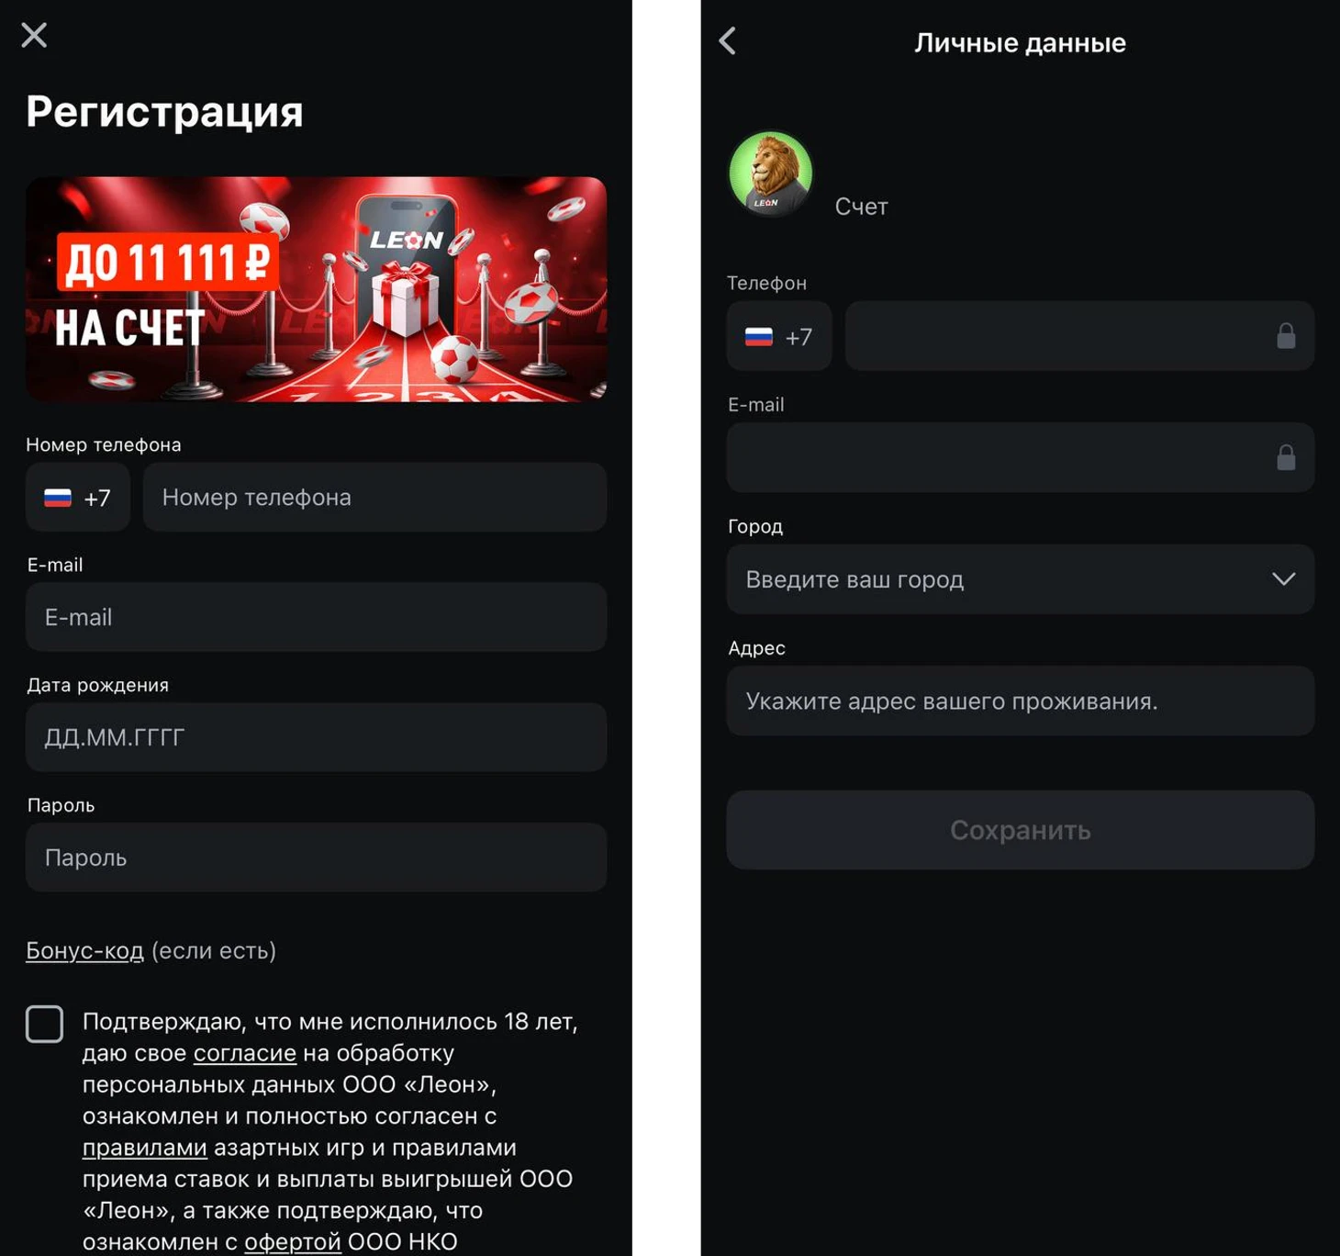Click the Счет label next to avatar
Image resolution: width=1340 pixels, height=1256 pixels.
coord(861,207)
